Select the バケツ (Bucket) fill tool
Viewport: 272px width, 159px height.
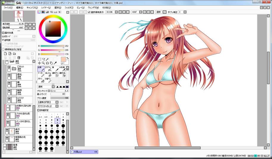(x=41, y=80)
